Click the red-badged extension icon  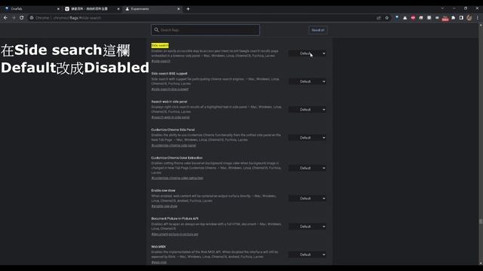coord(445,18)
